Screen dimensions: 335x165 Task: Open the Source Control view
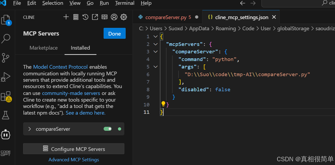(5, 58)
